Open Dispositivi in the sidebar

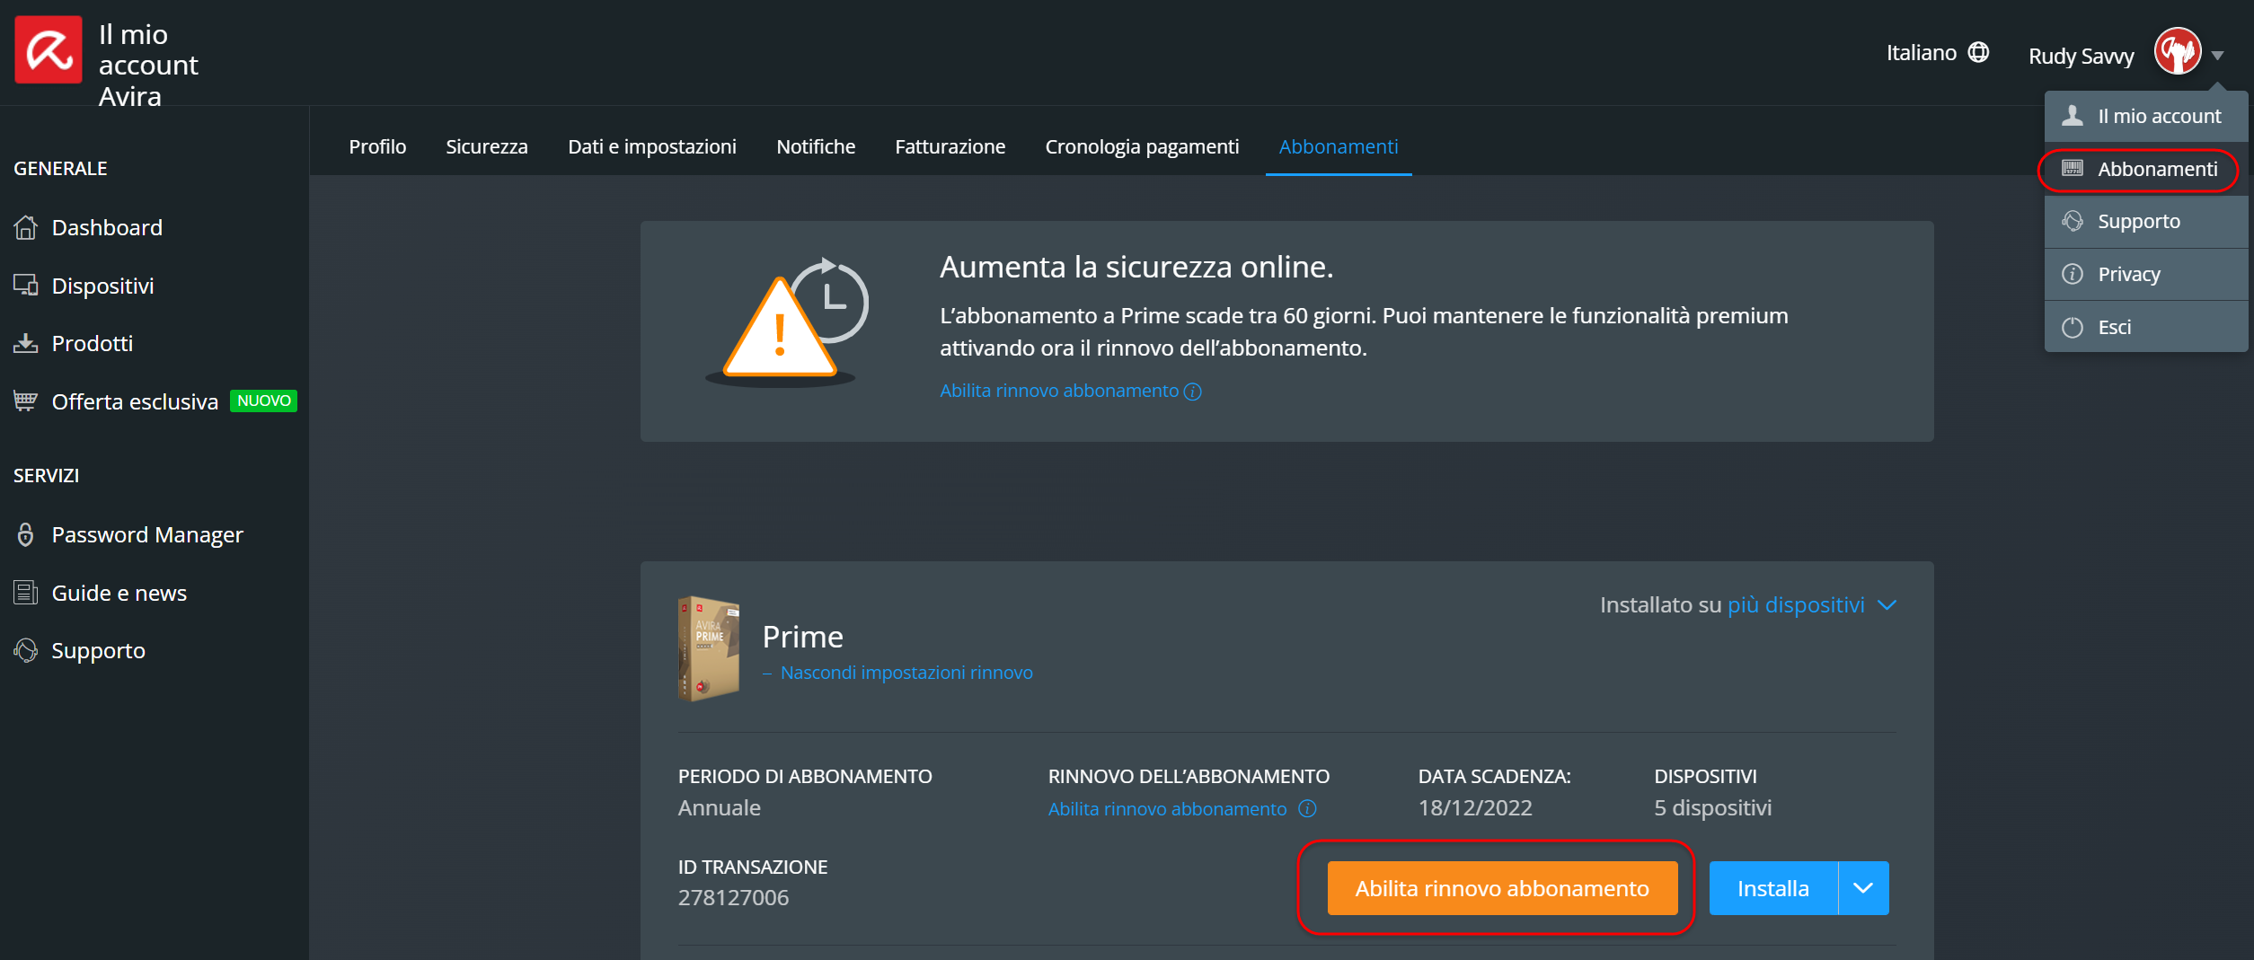click(102, 286)
